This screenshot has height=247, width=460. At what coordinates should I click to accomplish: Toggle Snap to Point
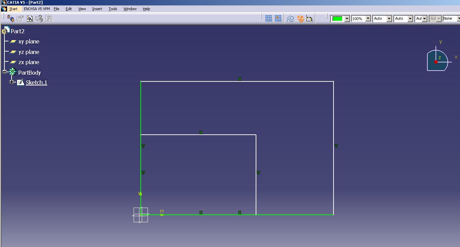pos(278,18)
